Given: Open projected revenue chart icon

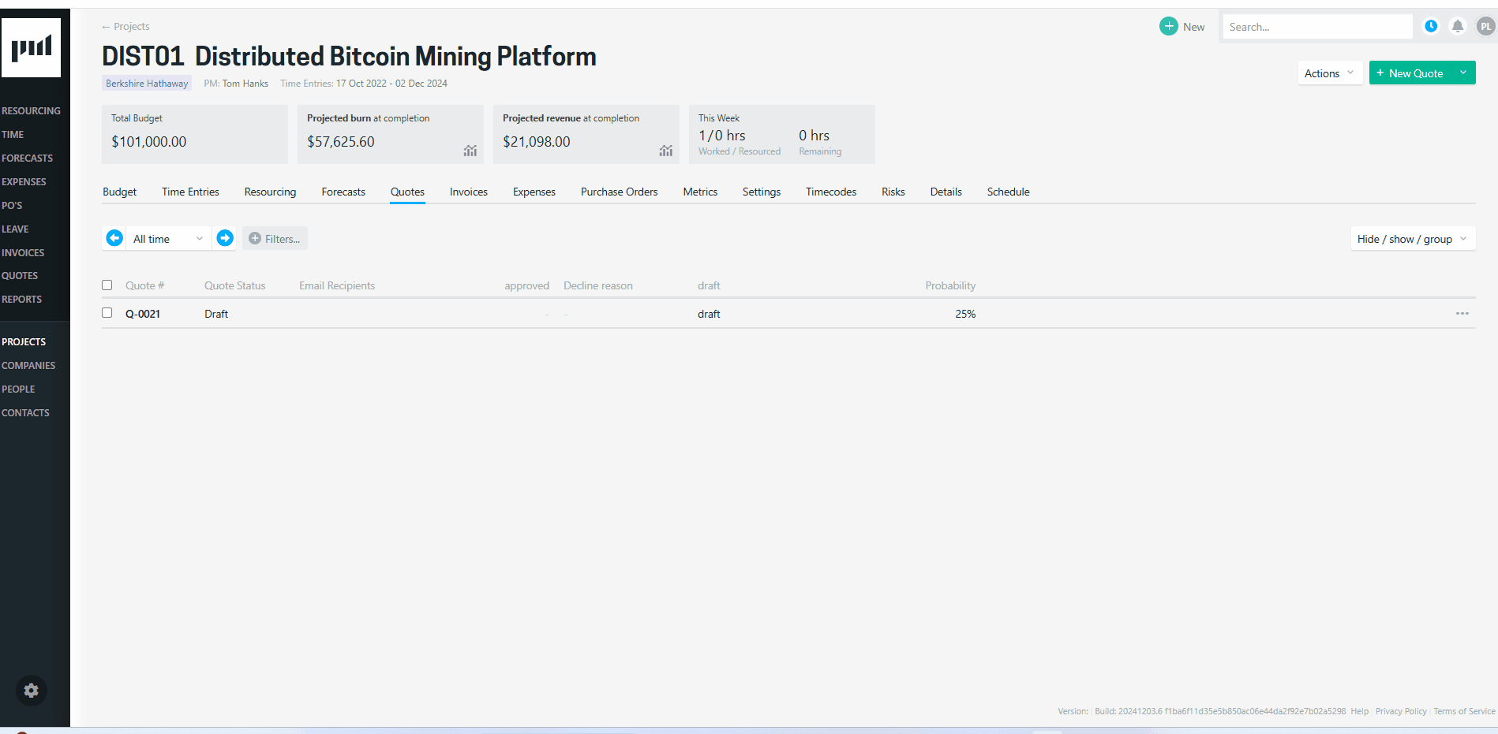Looking at the screenshot, I should coord(666,151).
